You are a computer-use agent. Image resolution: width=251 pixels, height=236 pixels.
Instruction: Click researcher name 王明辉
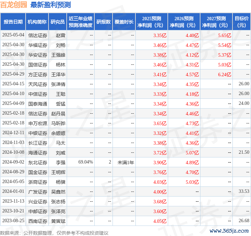[58, 172]
